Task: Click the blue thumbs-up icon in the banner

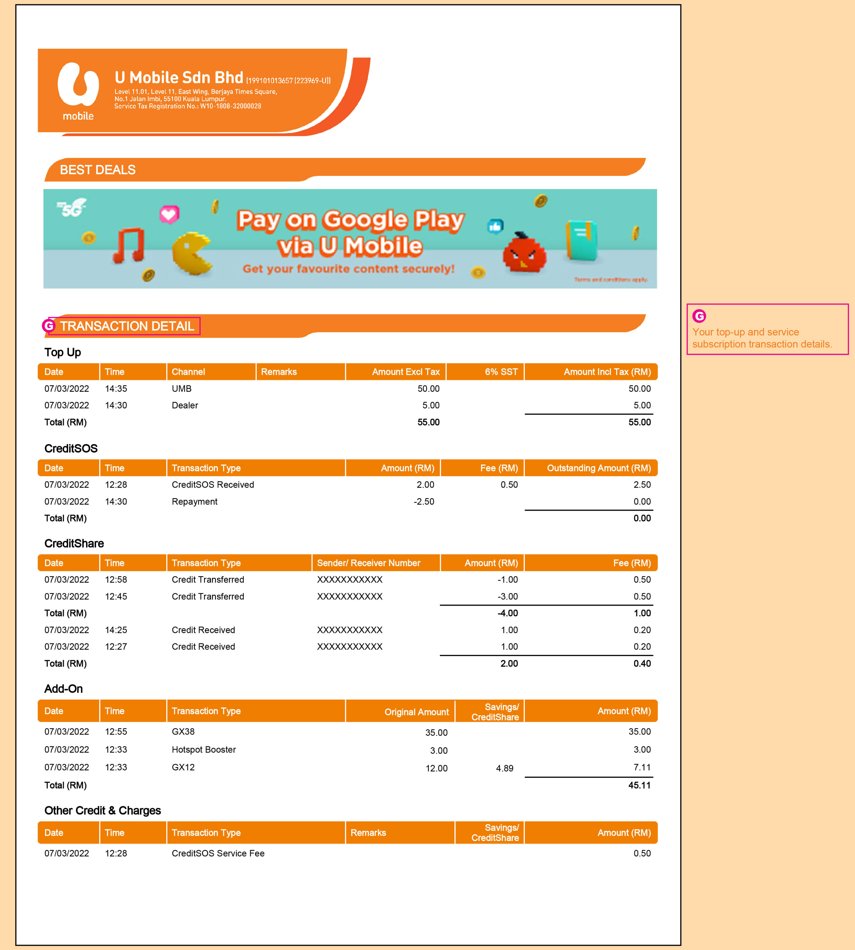Action: (x=495, y=227)
